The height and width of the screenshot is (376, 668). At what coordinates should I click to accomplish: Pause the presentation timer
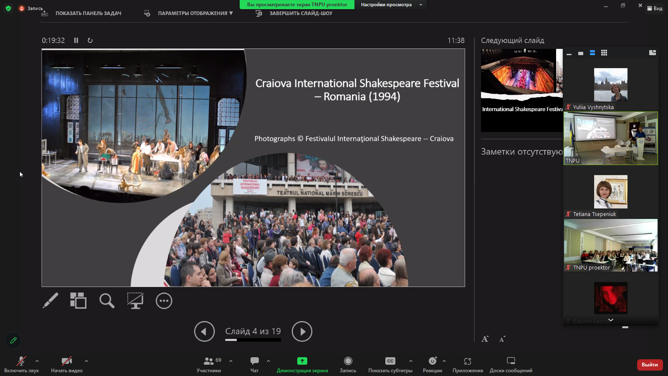click(x=76, y=41)
